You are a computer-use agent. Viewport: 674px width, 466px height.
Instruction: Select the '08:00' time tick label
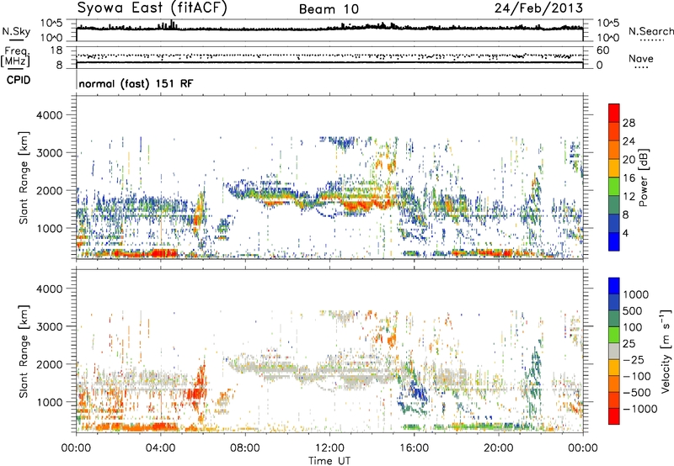pyautogui.click(x=245, y=448)
